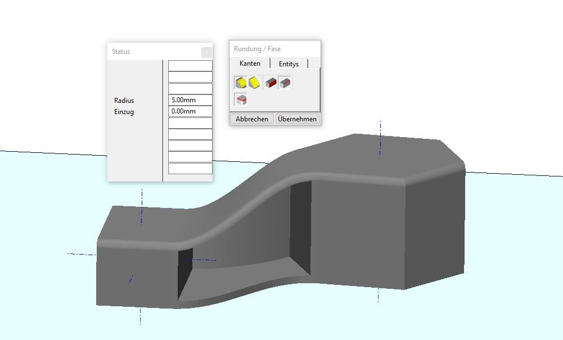Close the Status panel
The image size is (563, 340).
click(x=206, y=52)
